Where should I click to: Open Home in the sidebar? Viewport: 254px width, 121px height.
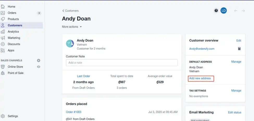11,6
